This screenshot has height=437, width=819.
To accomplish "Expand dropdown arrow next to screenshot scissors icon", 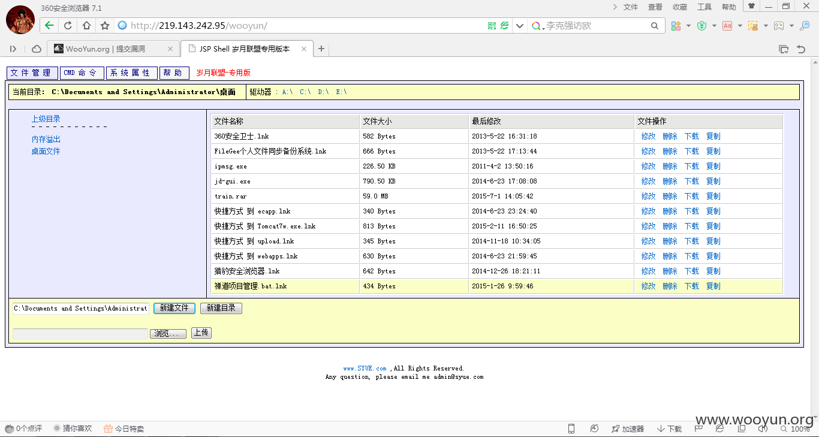I will pos(766,26).
